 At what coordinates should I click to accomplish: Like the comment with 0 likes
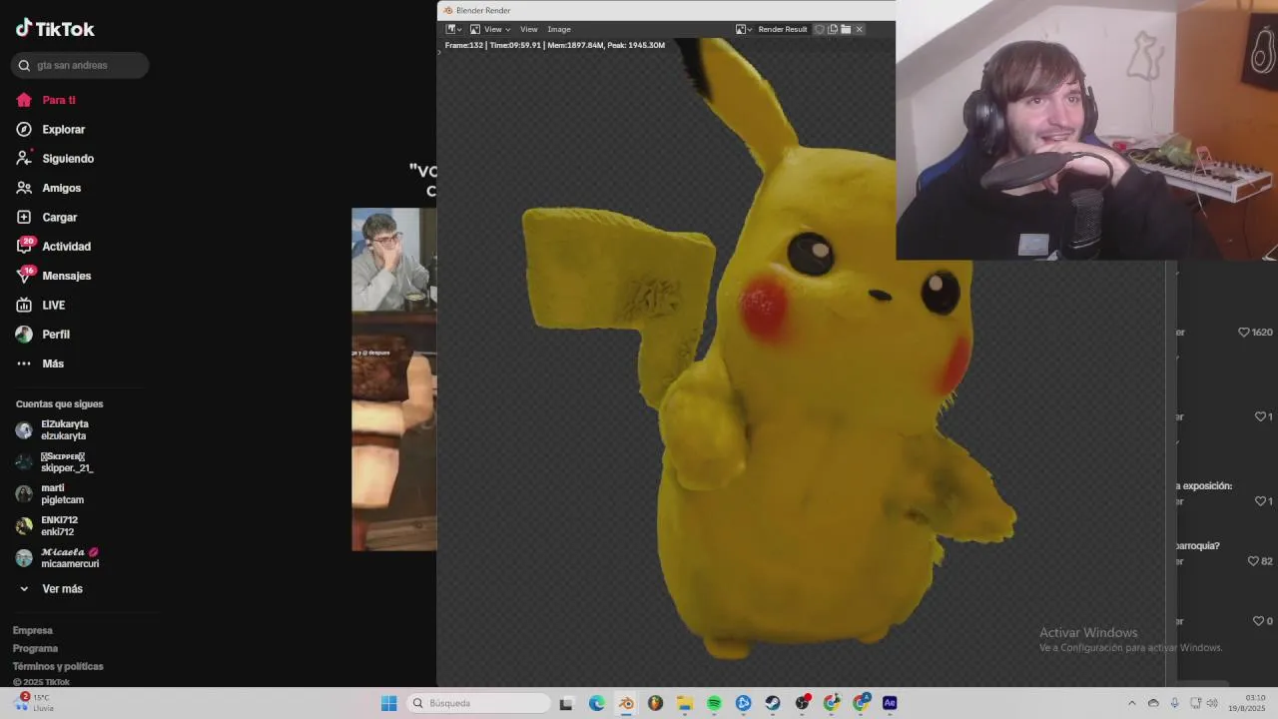click(1259, 621)
